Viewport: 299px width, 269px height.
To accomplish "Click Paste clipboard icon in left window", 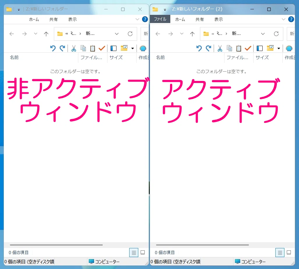I will click(x=93, y=48).
